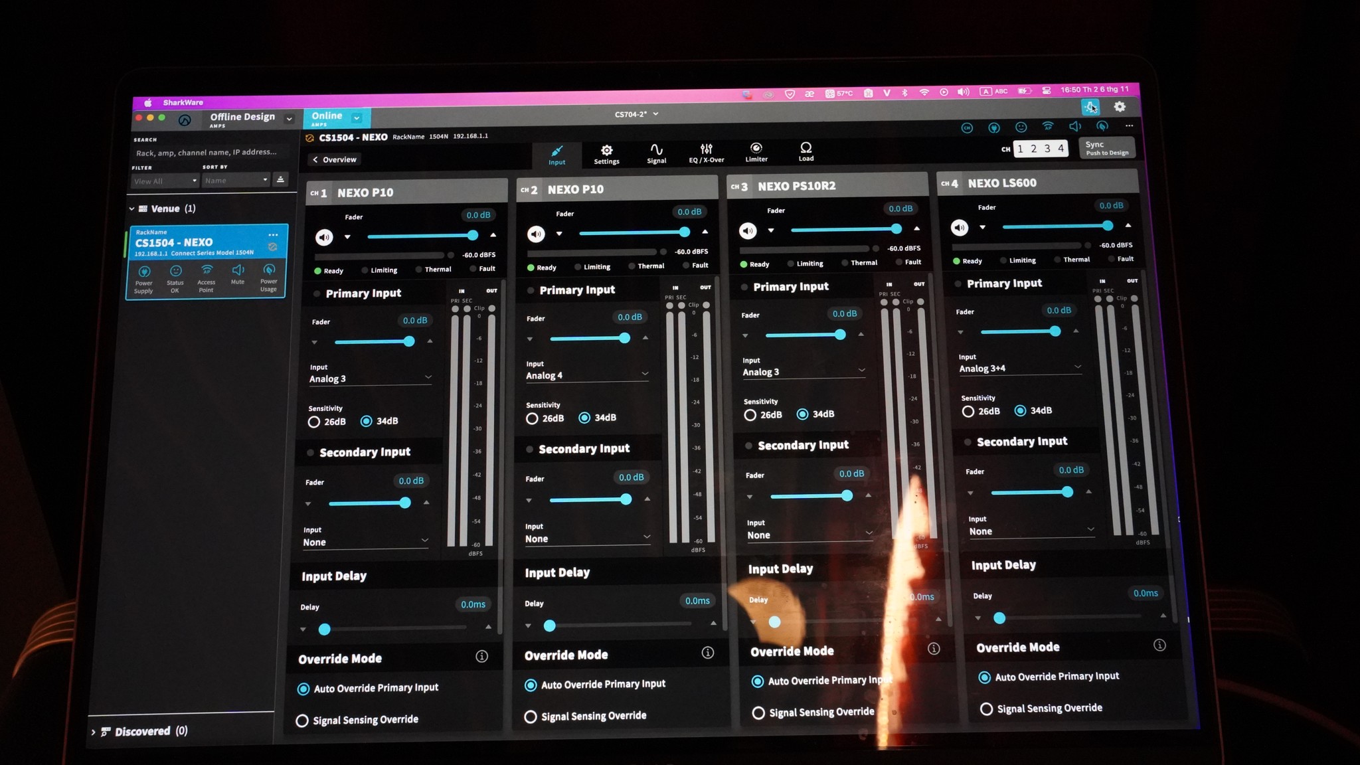Mute channel 1 using the speaker icon
Image resolution: width=1360 pixels, height=765 pixels.
[x=323, y=237]
